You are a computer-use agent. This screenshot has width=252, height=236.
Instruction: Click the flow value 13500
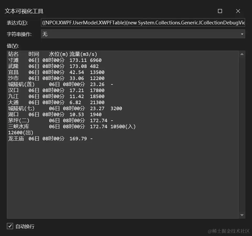(x=97, y=72)
